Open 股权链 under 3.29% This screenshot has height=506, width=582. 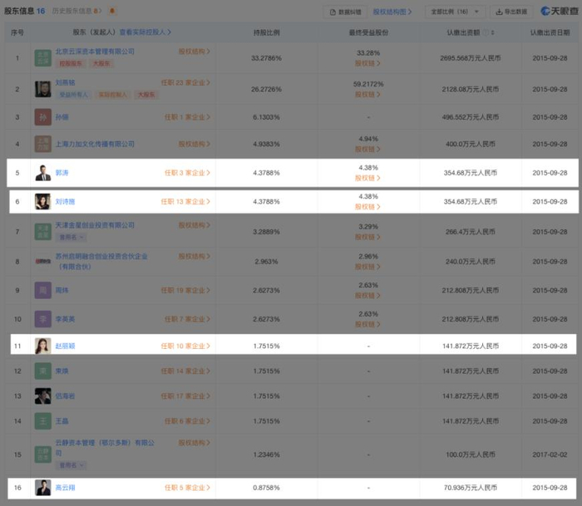(367, 237)
